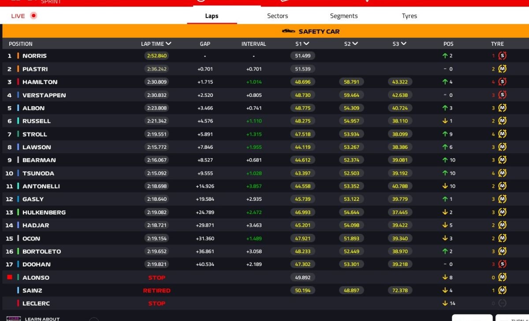Click Tsunoda's lap time 2:15.092

pyautogui.click(x=156, y=173)
